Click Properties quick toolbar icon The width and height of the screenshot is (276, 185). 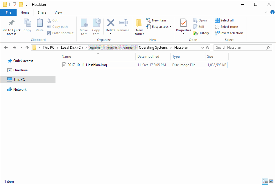pyautogui.click(x=15, y=5)
